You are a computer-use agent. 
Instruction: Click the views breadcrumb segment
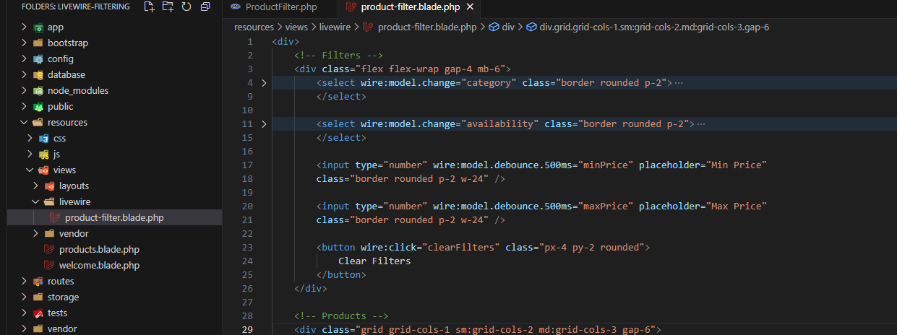pyautogui.click(x=296, y=27)
